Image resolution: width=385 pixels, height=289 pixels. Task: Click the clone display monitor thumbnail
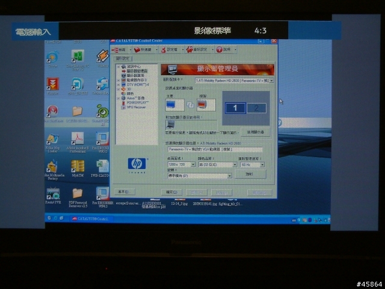(x=206, y=105)
